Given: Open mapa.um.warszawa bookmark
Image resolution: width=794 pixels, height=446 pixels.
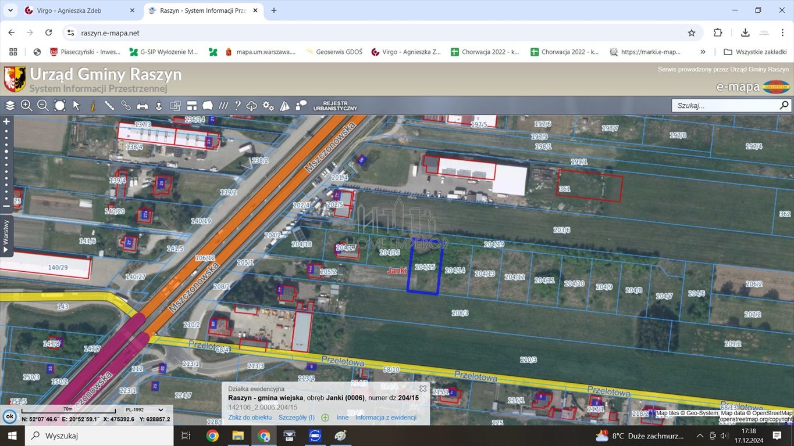Looking at the screenshot, I should [260, 52].
